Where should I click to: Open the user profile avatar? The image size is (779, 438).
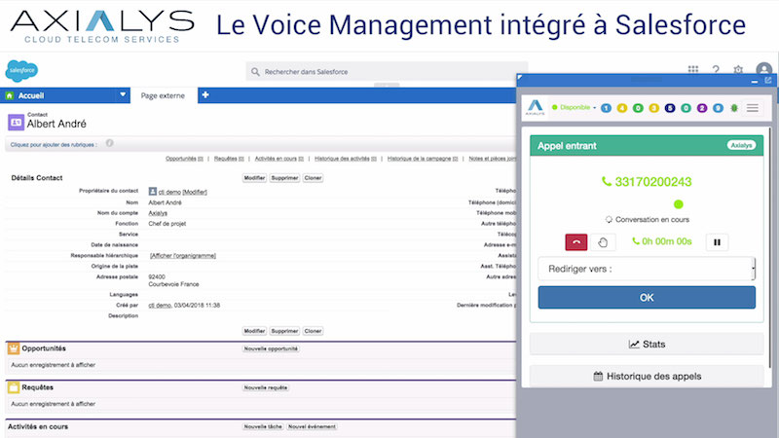(763, 69)
